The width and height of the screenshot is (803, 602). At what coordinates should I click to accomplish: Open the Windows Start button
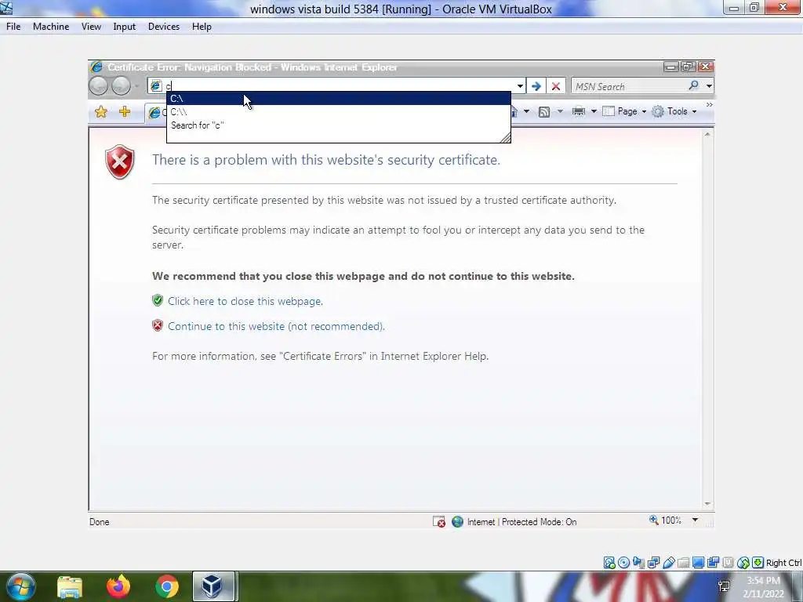pyautogui.click(x=20, y=586)
